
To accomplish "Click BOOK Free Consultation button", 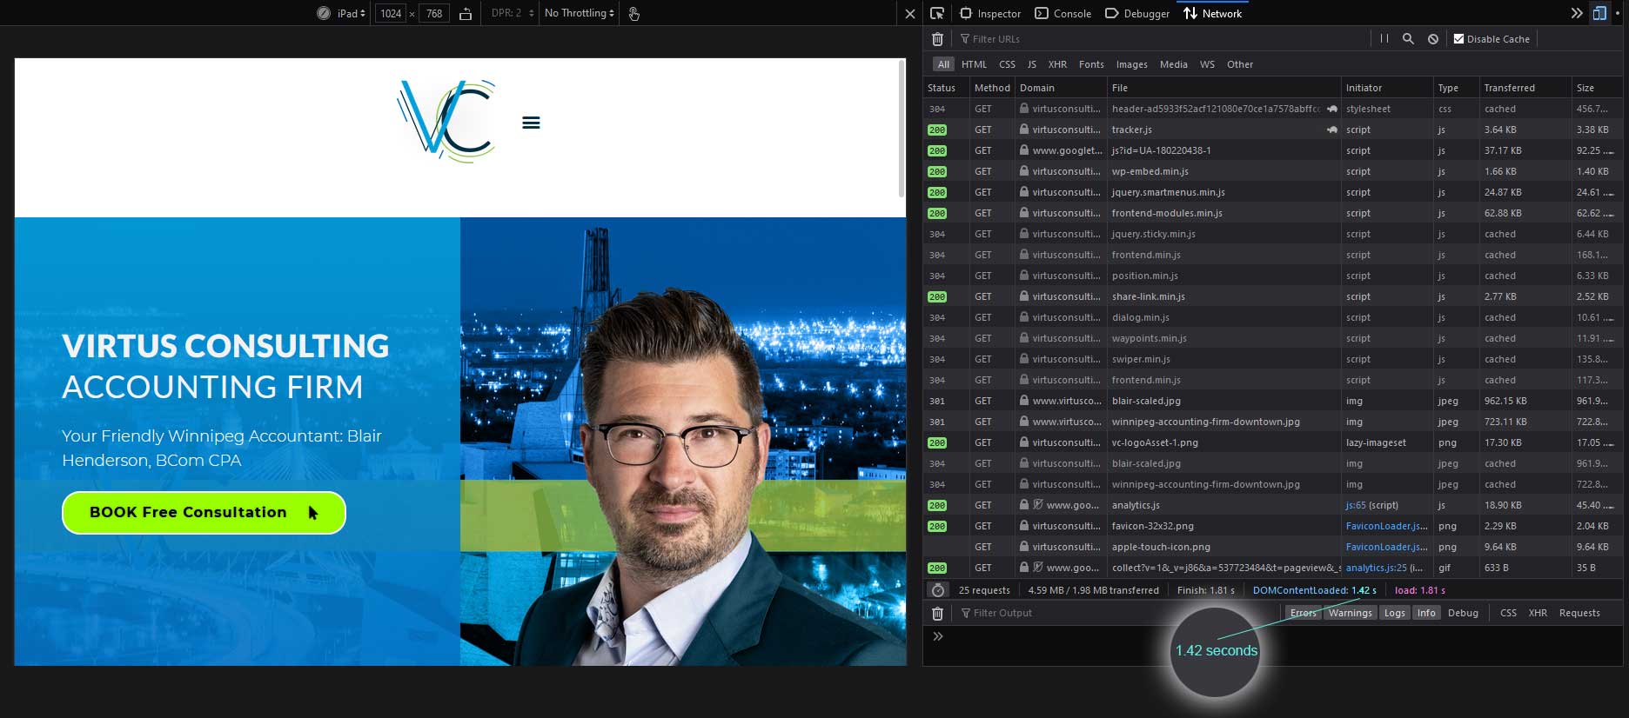I will [204, 513].
